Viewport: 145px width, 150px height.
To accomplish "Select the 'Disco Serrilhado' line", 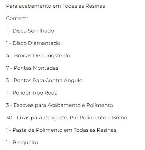I will click(x=30, y=31).
